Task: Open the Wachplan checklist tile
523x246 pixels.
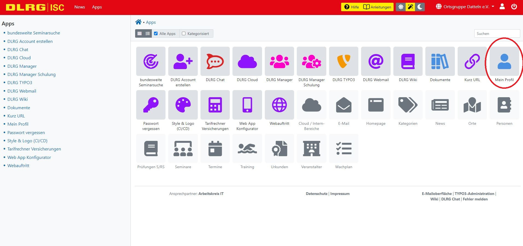Action: pos(344,149)
